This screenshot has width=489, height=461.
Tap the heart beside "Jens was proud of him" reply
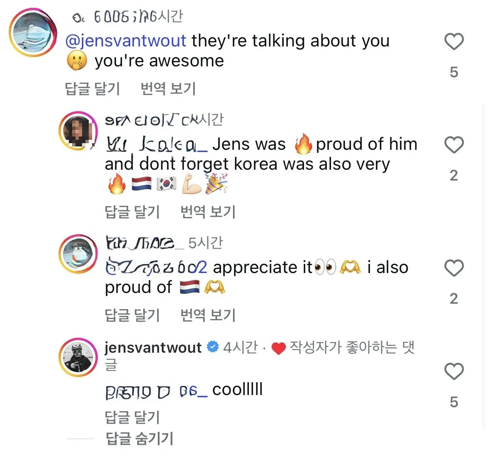(x=454, y=145)
